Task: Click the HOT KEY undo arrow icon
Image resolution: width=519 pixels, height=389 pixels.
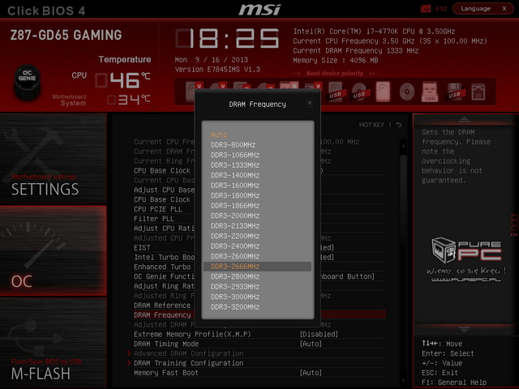Action: click(x=399, y=125)
